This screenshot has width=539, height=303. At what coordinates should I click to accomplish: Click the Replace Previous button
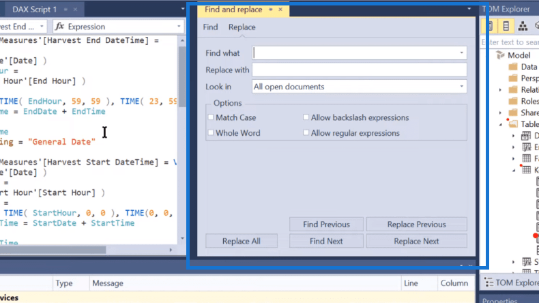click(416, 225)
